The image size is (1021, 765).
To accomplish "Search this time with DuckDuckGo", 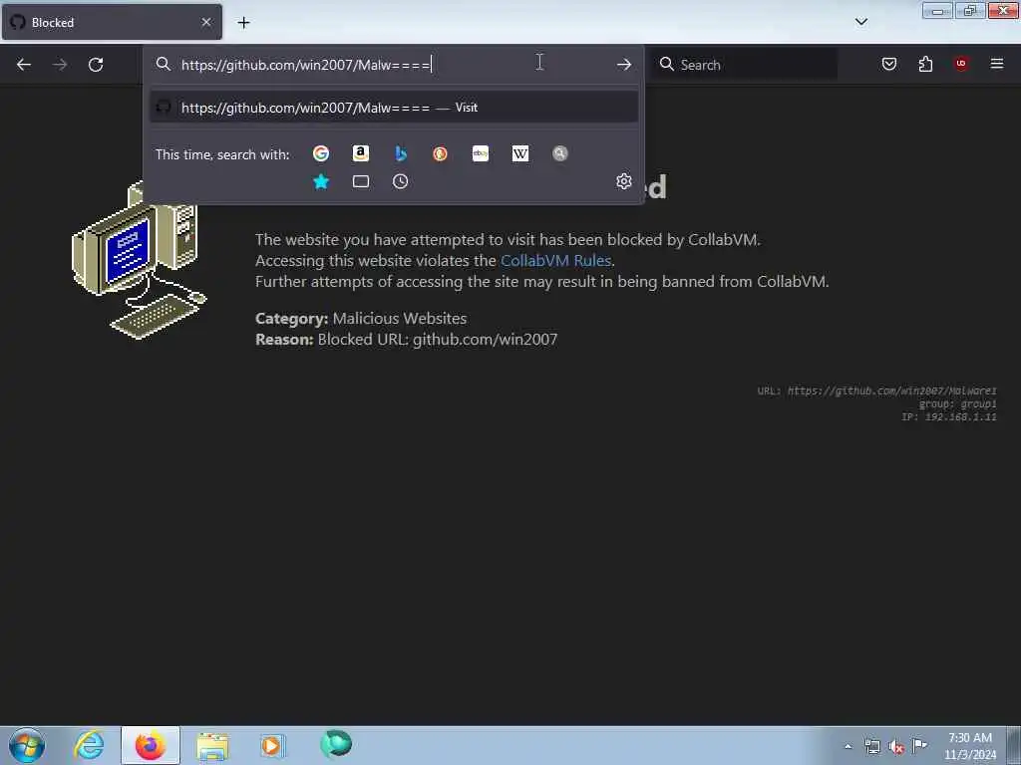I will coord(440,153).
